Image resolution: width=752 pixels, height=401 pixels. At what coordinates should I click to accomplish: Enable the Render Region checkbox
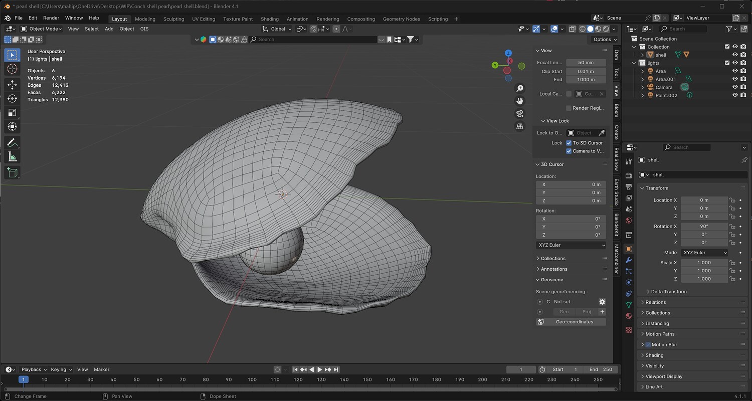[x=569, y=108]
